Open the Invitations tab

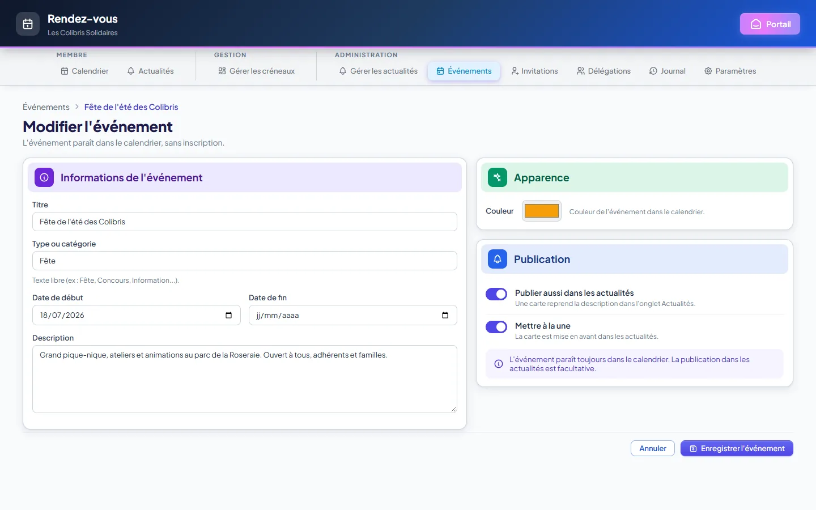[x=534, y=71]
